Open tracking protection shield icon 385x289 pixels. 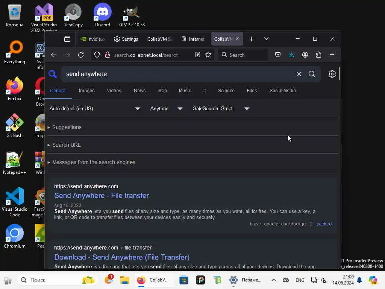(x=97, y=55)
